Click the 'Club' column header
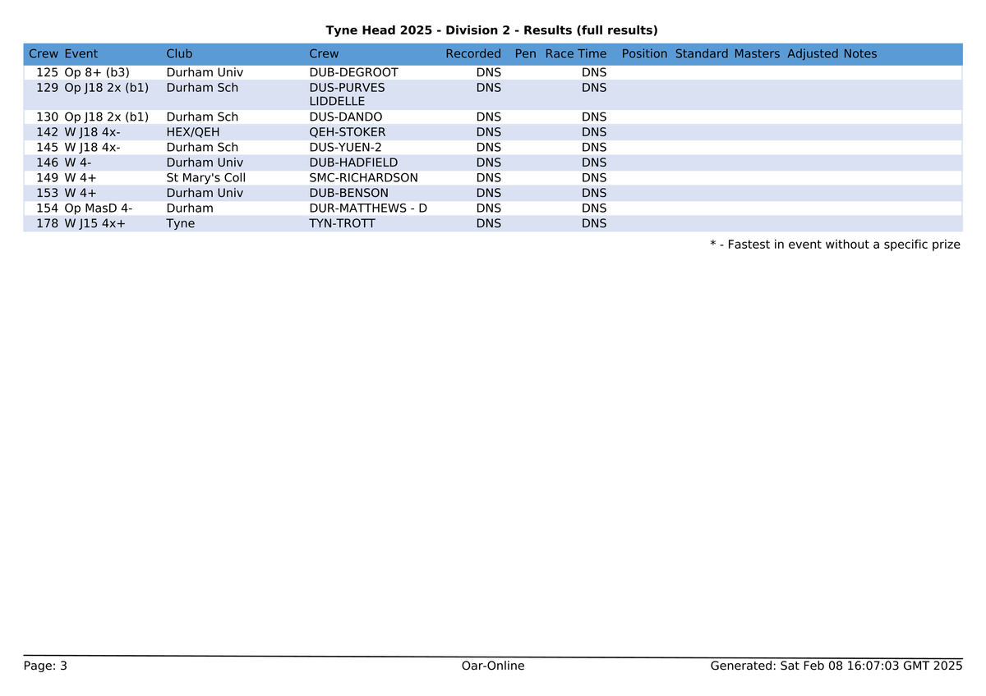The width and height of the screenshot is (986, 696). (x=179, y=54)
